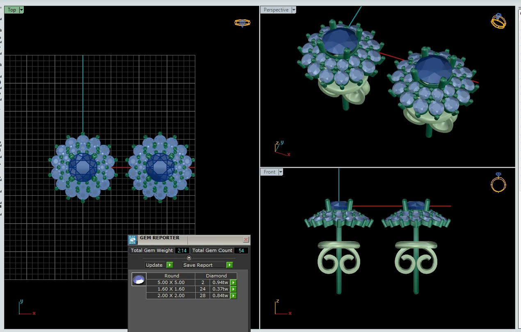The image size is (521, 332).
Task: Click the round diamond gem thumbnail
Action: (x=139, y=279)
